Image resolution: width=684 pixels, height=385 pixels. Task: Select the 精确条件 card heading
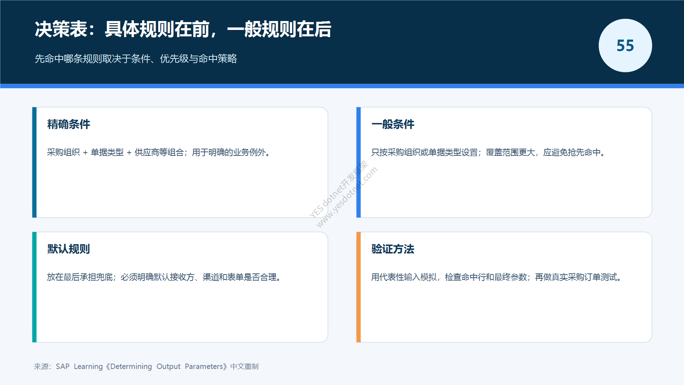pos(69,124)
